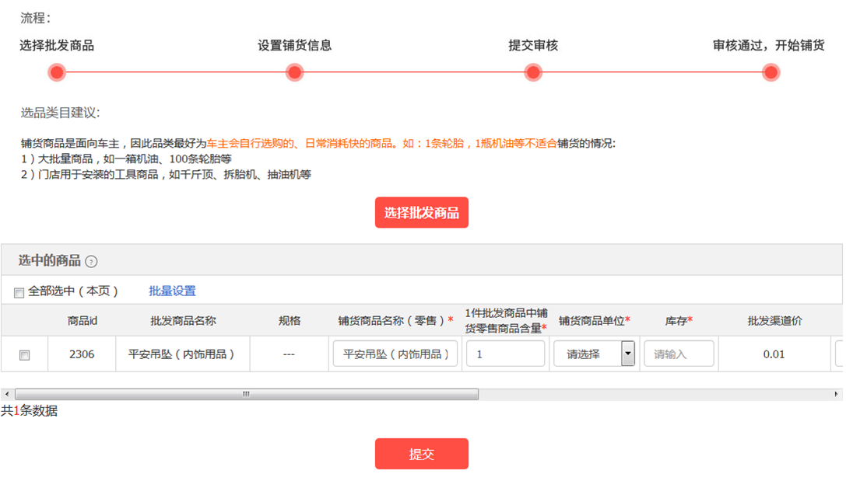Screen dimensions: 846x481
Task: Click the first progress dot for 选择批发商品
Action: click(x=57, y=71)
